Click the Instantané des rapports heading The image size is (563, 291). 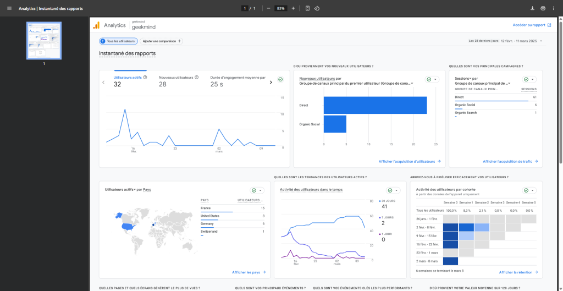coord(128,53)
